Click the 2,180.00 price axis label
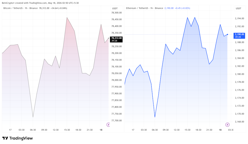248x144 pixels. click(x=239, y=74)
